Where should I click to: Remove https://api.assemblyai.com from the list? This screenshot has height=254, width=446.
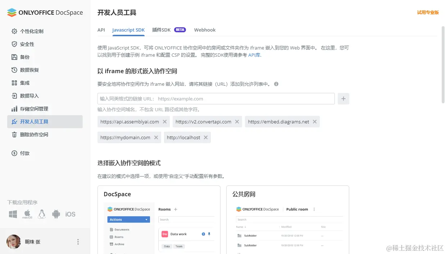[x=165, y=122]
